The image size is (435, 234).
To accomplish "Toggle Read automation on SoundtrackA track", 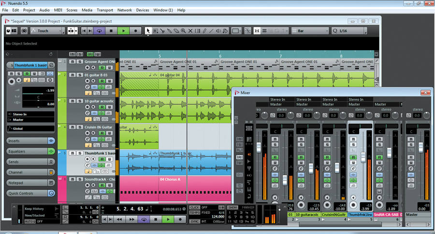I will click(102, 185).
